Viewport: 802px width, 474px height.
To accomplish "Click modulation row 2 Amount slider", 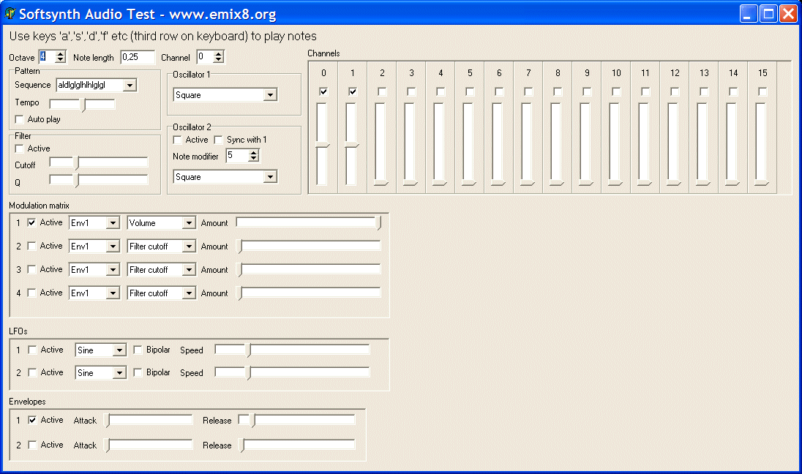I will [309, 247].
